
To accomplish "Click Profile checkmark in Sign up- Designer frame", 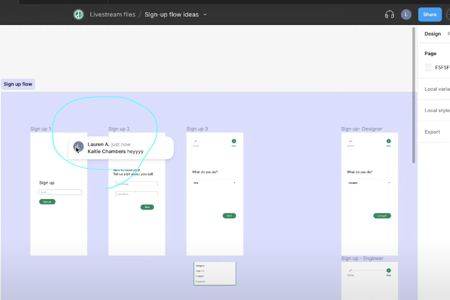I will [350, 141].
